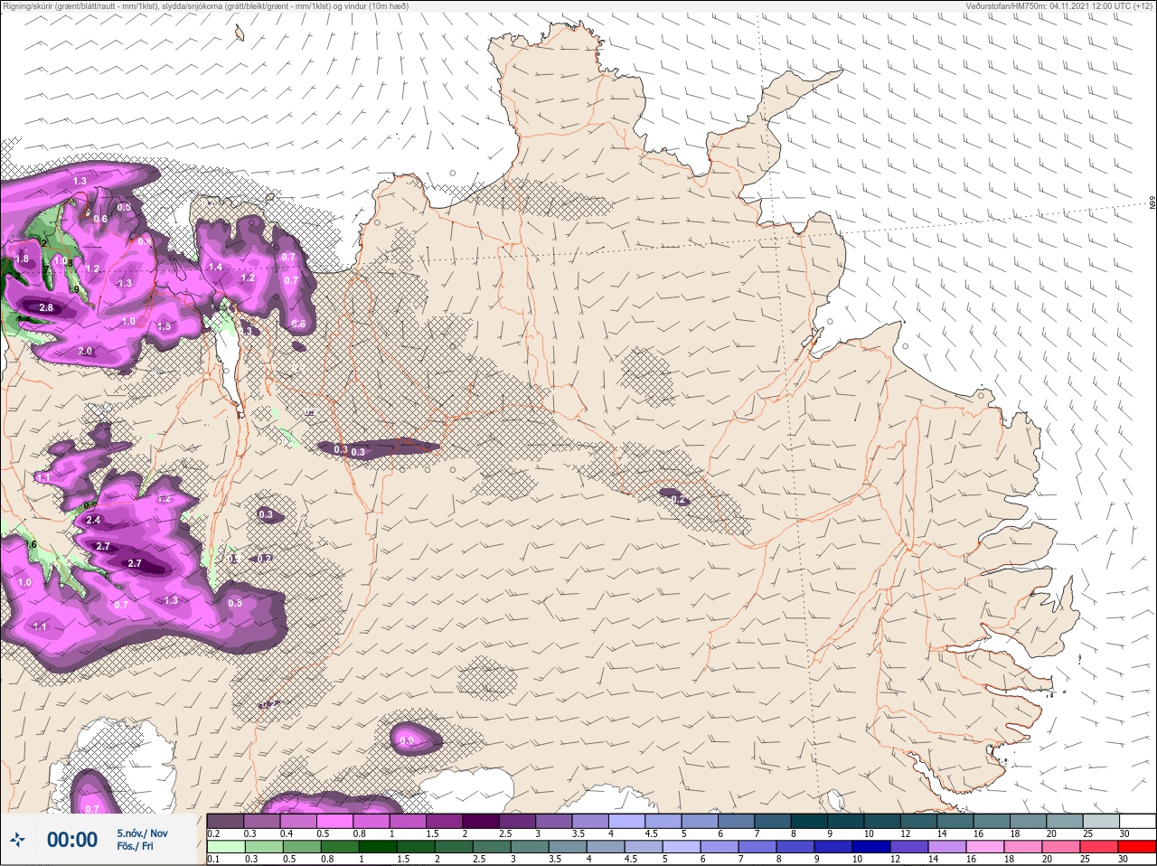This screenshot has height=866, width=1157.
Task: Click the 1.8 precipitation value on the map
Action: click(x=22, y=259)
